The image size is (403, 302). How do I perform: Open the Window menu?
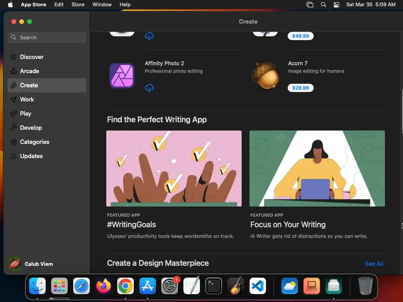pos(102,4)
